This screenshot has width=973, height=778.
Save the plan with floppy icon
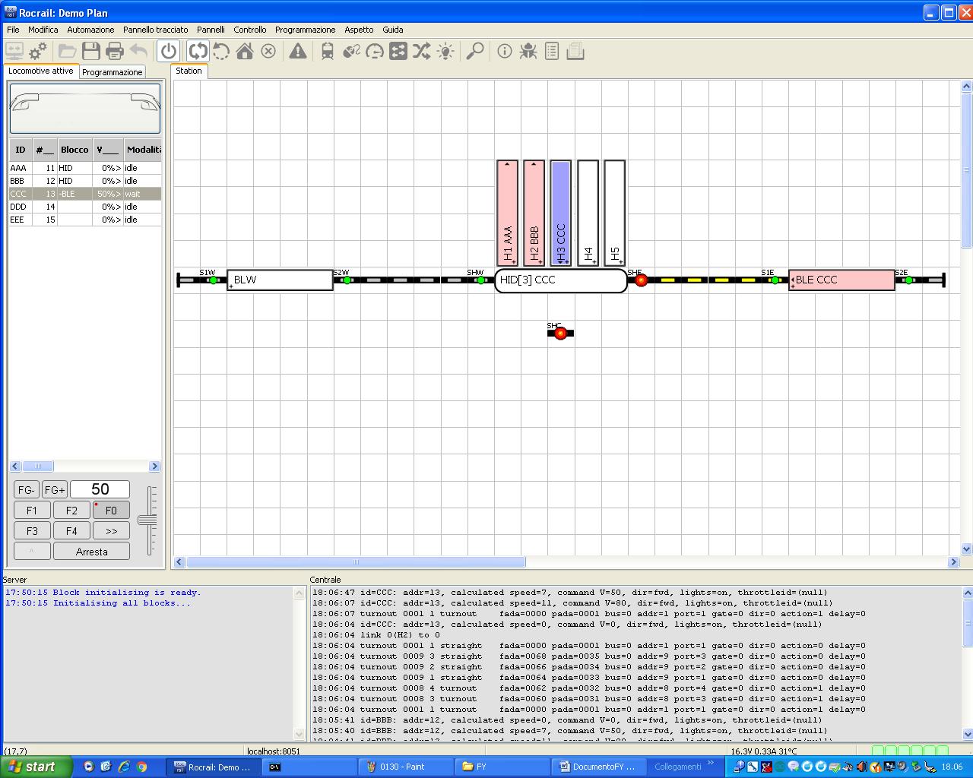click(x=91, y=51)
